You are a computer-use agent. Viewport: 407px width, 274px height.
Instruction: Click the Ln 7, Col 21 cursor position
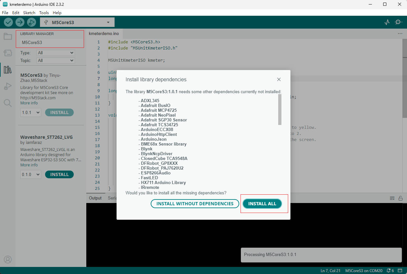click(x=330, y=270)
